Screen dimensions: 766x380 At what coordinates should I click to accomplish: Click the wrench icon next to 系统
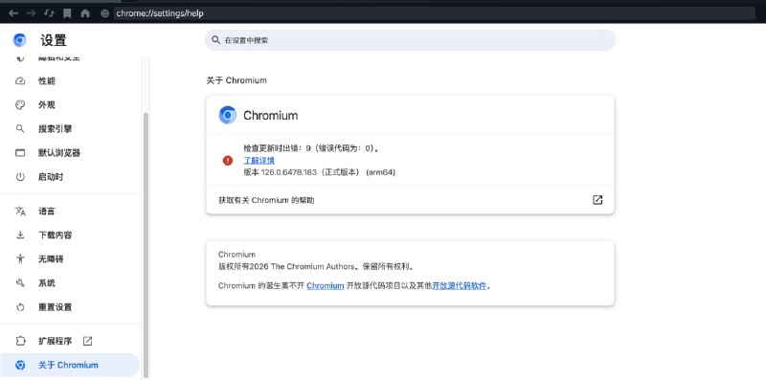click(20, 282)
